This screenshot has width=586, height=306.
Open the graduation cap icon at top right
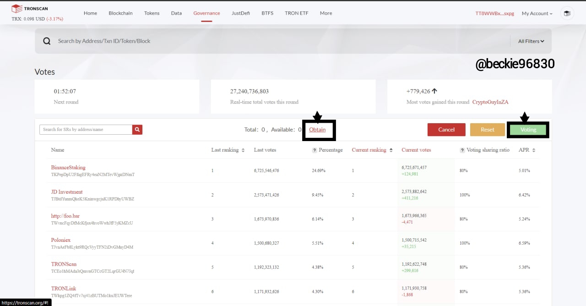click(567, 13)
